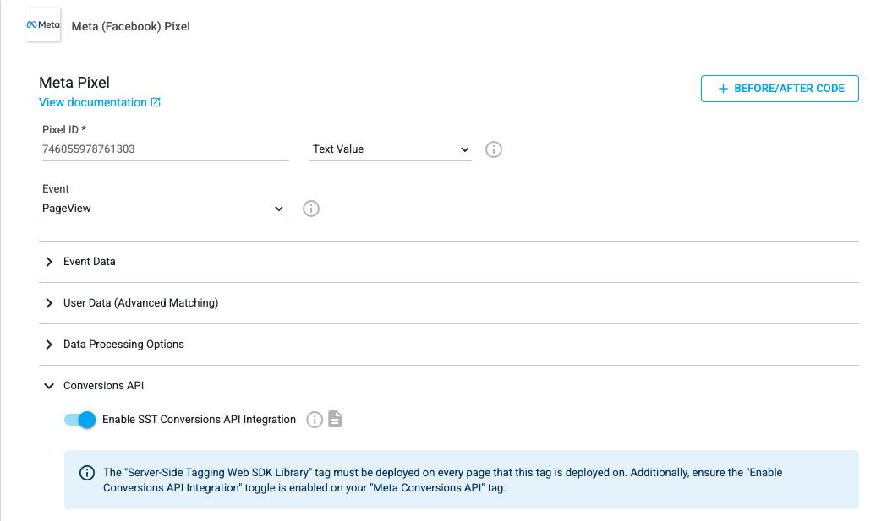Image resolution: width=876 pixels, height=521 pixels.
Task: Click info icon beside SST Conversions toggle
Action: (x=315, y=420)
